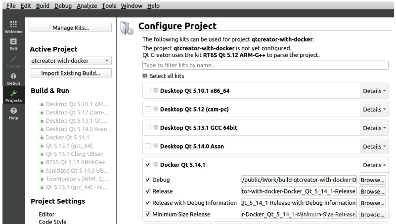This screenshot has width=396, height=224.
Task: Click monitor icon beside Desktop Qt 5.13.1 GCC 64bit
Action: click(156, 127)
